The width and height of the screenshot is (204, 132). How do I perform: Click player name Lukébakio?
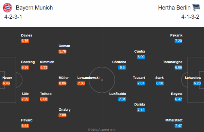118,94
